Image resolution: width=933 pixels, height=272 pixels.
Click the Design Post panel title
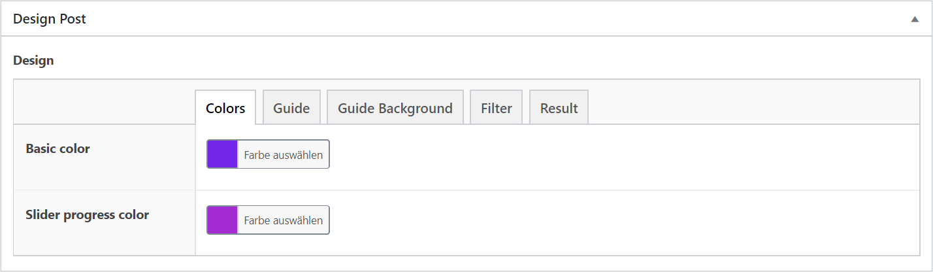coord(50,19)
